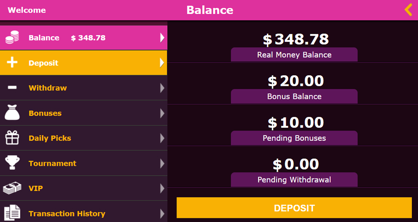Open the Daily Picks menu item
418x222 pixels.
pos(50,138)
